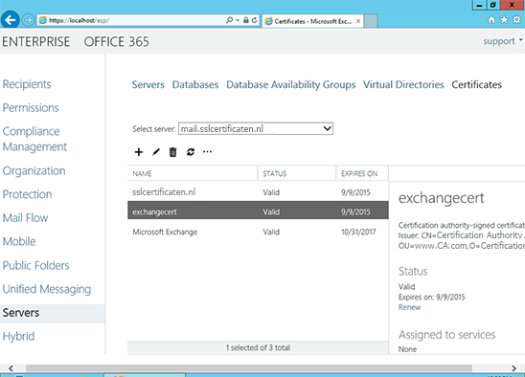Open Database Availability Groups tab
Viewport: 525px width, 377px height.
coord(290,85)
